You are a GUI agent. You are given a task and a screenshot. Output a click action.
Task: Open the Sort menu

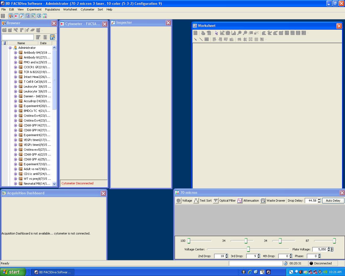click(100, 9)
